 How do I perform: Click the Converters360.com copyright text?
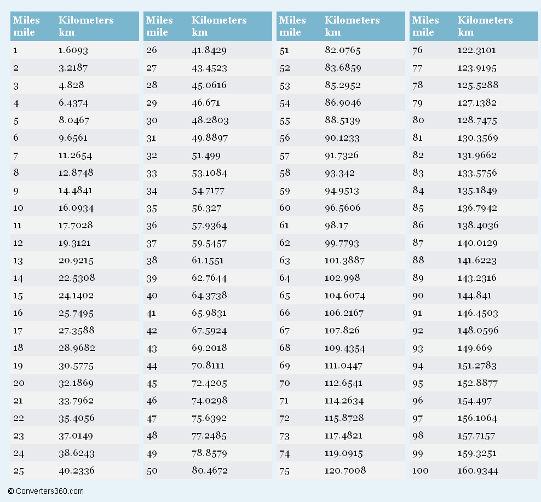46,491
